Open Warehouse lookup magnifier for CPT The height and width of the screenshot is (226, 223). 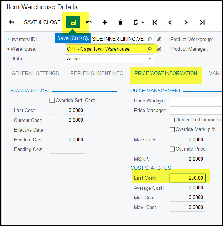[150, 49]
